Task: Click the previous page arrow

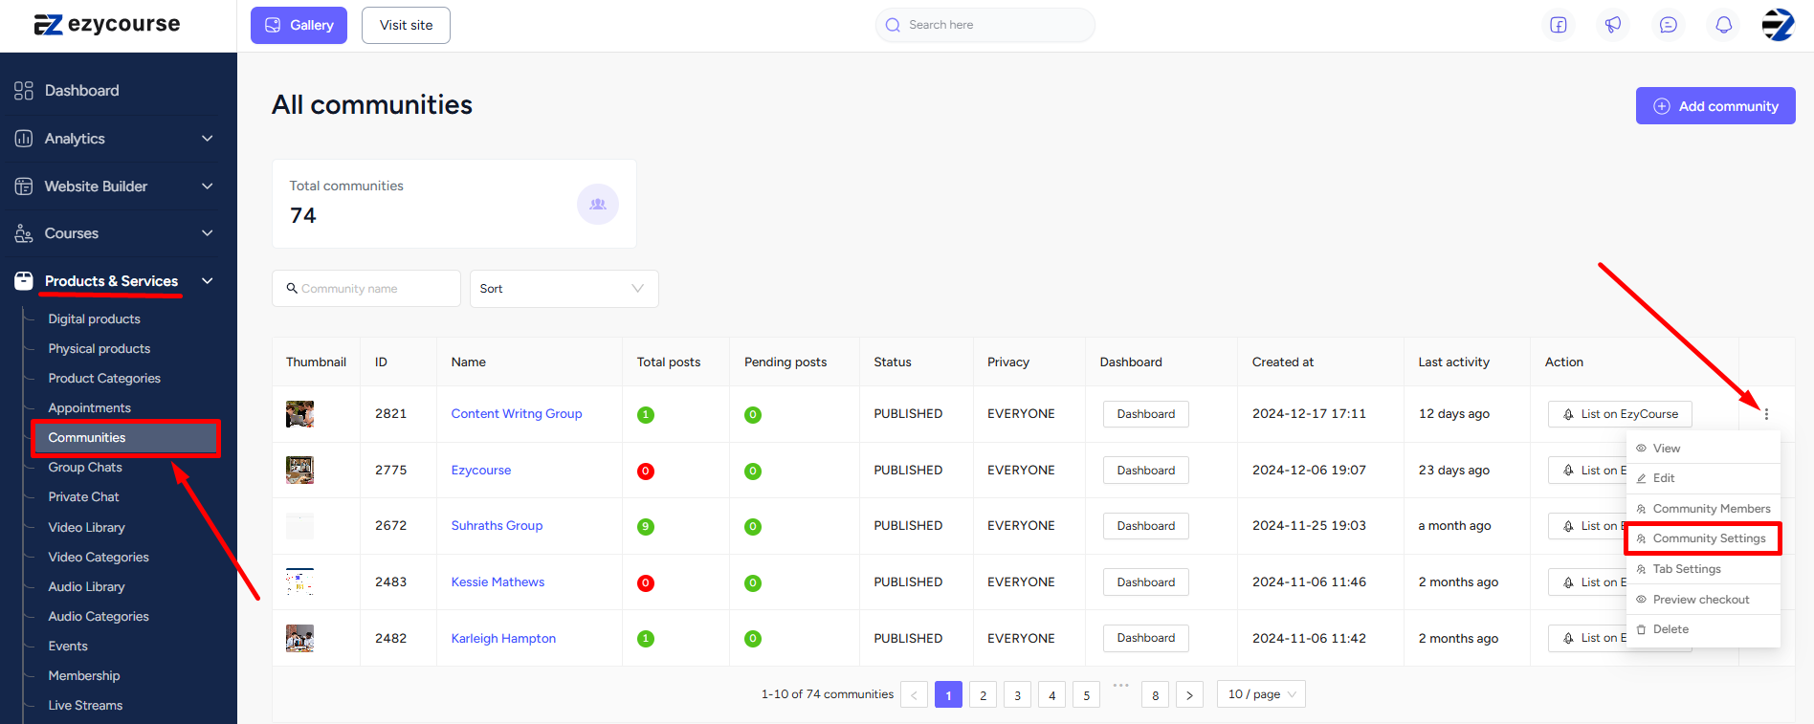Action: pos(914,695)
